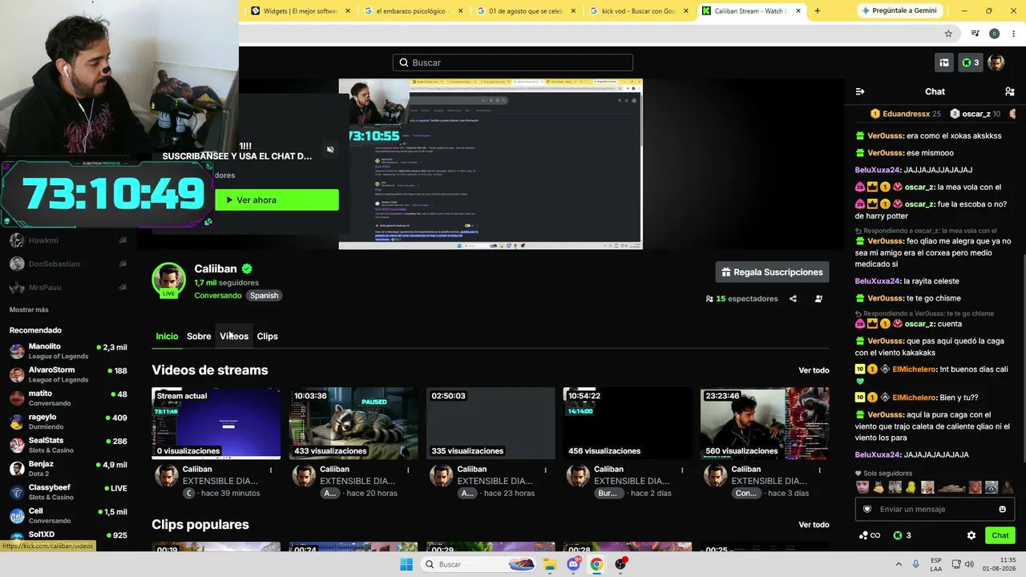This screenshot has height=577, width=1026.
Task: Open the chat users list icon
Action: pyautogui.click(x=1010, y=91)
